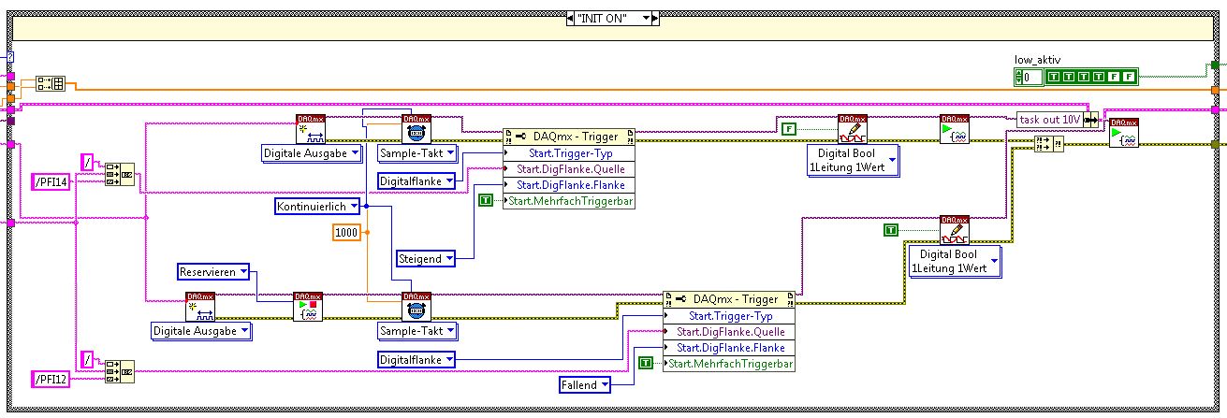This screenshot has height=418, width=1227.
Task: Open lower Digital Bool 1Leitung 1Wert selector
Action: click(x=954, y=261)
